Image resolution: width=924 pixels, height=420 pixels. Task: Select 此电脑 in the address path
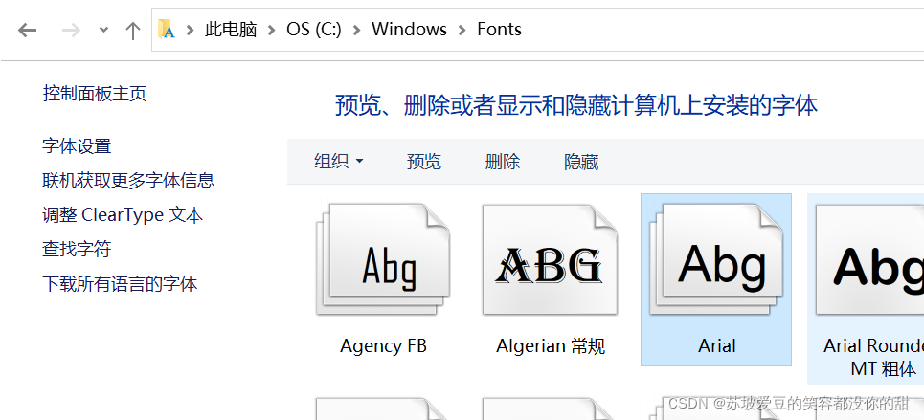click(231, 30)
